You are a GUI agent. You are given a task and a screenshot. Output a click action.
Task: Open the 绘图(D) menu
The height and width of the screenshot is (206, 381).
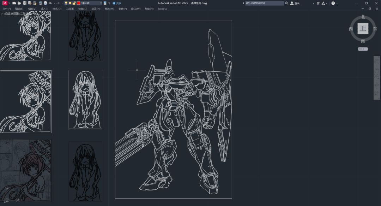(83, 9)
